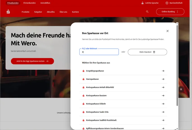Switch to the Immobilien tab
Viewport: 192px width, 130px height.
(45, 3)
